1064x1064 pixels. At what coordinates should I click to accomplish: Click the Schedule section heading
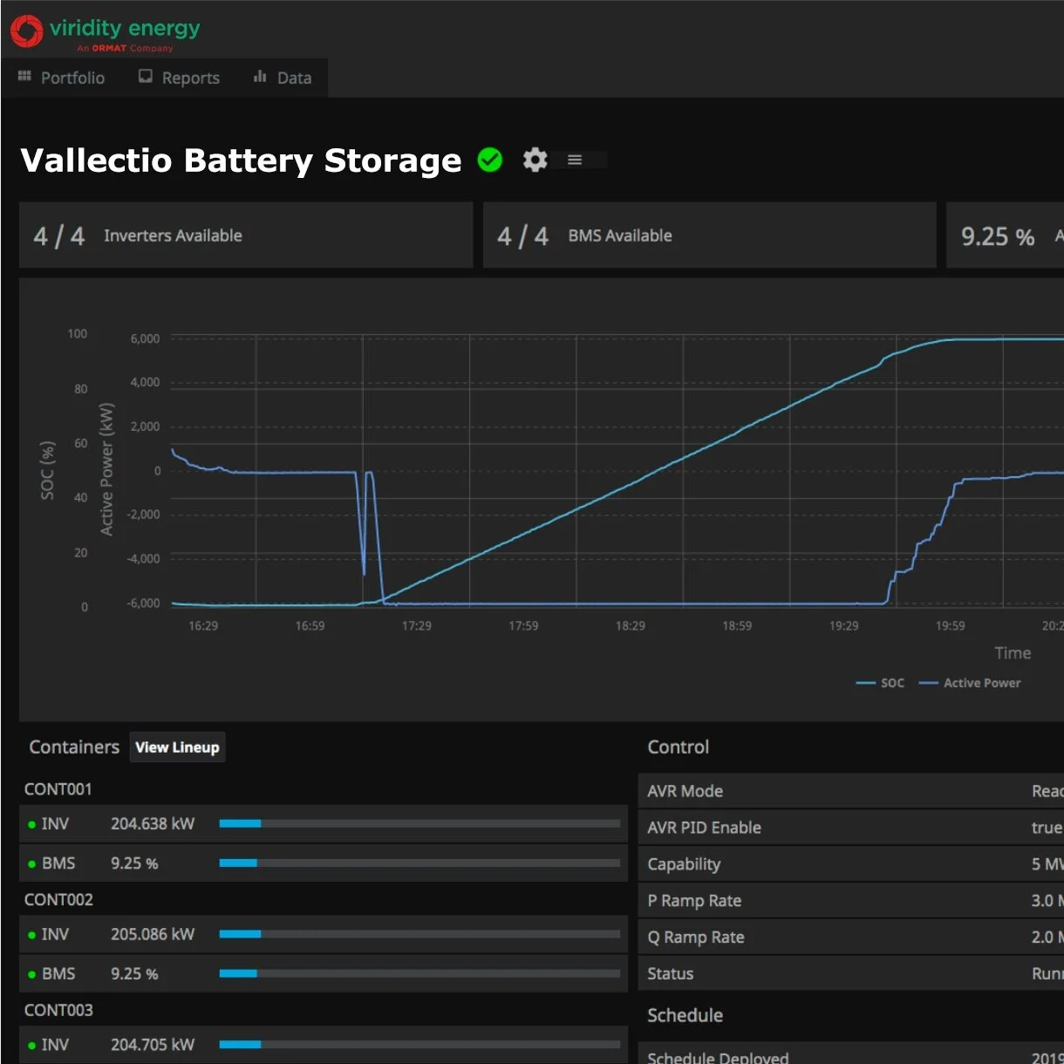pyautogui.click(x=685, y=1015)
